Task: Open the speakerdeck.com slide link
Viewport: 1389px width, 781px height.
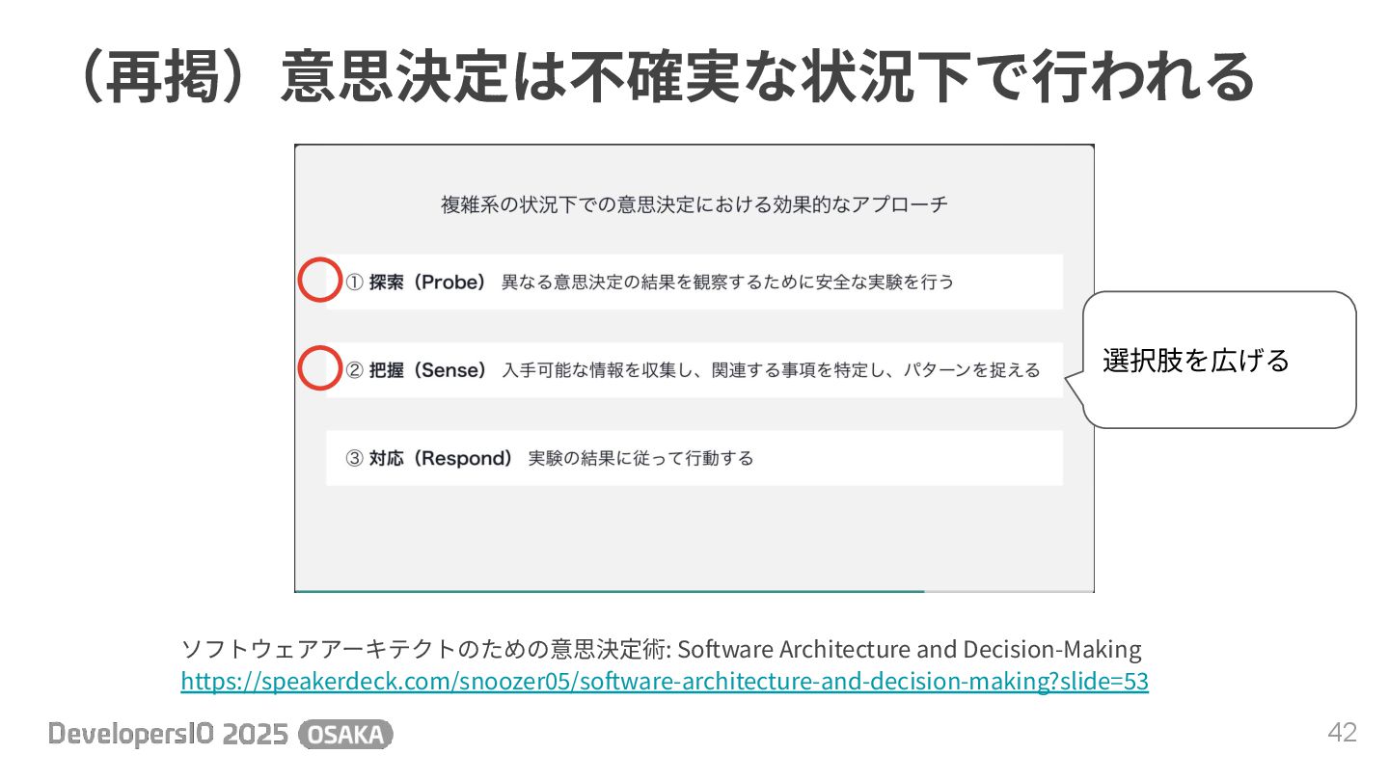Action: [665, 682]
